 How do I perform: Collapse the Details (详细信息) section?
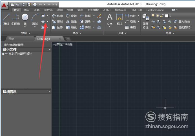50,92
